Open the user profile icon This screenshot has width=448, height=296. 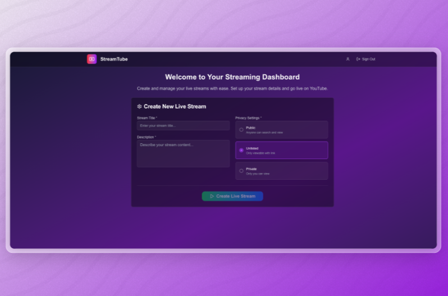[348, 59]
